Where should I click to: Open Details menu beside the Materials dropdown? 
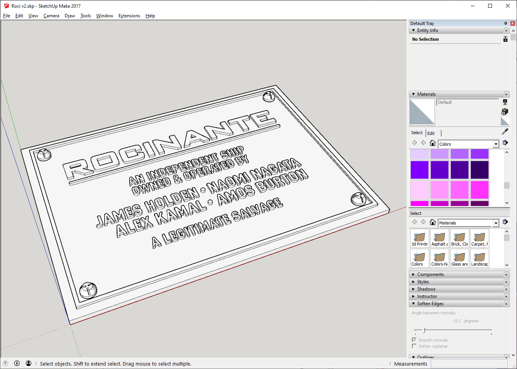coord(505,222)
